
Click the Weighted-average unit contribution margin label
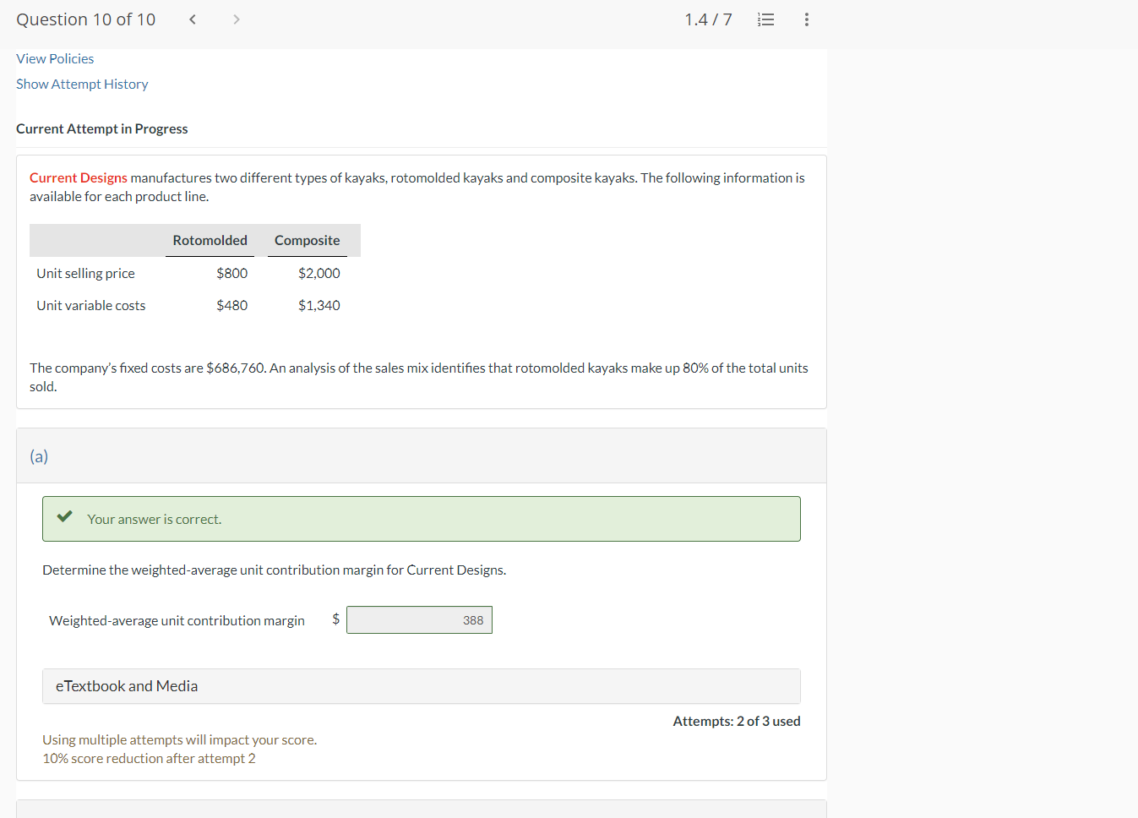[x=177, y=620]
